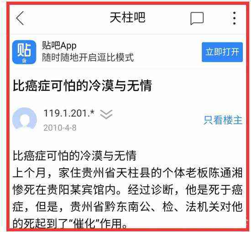
Task: Select the 贴吧App banner name
Action: pyautogui.click(x=59, y=46)
